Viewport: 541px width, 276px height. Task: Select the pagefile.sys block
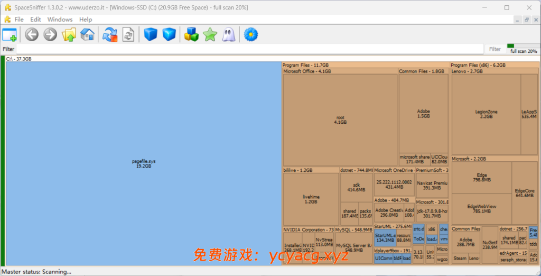coord(144,163)
